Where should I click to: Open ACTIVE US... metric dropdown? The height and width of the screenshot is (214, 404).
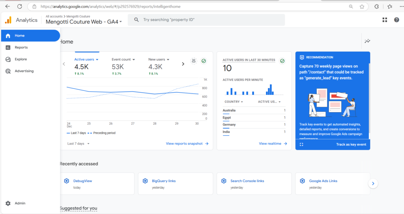pyautogui.click(x=269, y=101)
